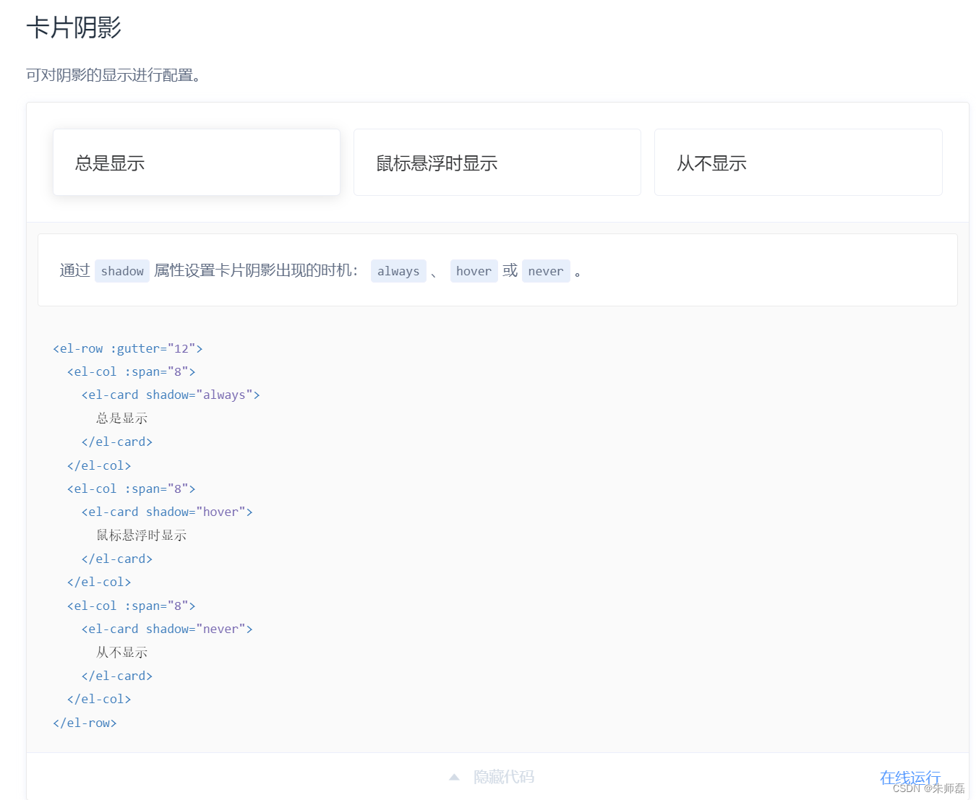Click the closing el-row code line

click(85, 722)
